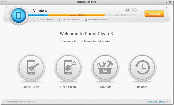Image resolution: width=174 pixels, height=105 pixels.
Task: Open the Toolbox
Action: (x=105, y=67)
